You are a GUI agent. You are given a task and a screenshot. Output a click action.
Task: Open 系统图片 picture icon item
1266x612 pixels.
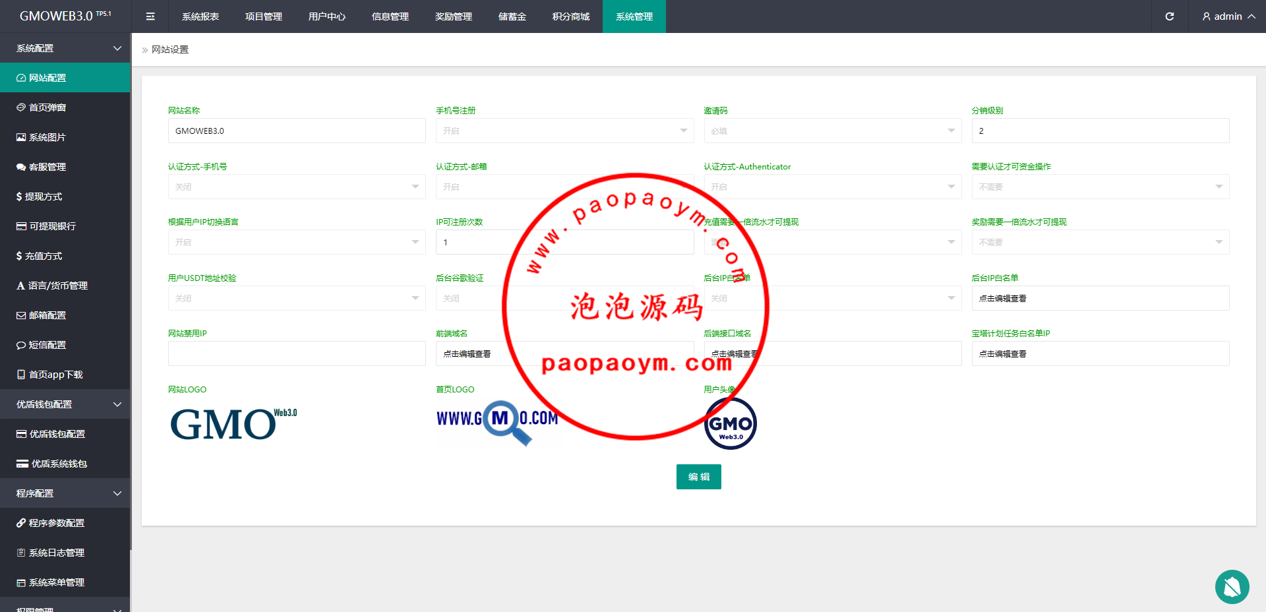pos(65,137)
